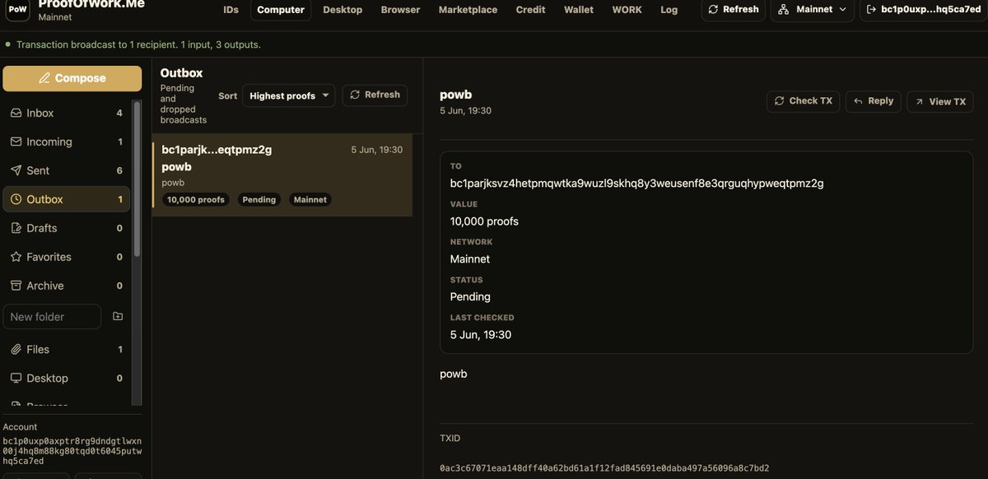Image resolution: width=988 pixels, height=479 pixels.
Task: Click the Favorites star icon
Action: point(16,257)
